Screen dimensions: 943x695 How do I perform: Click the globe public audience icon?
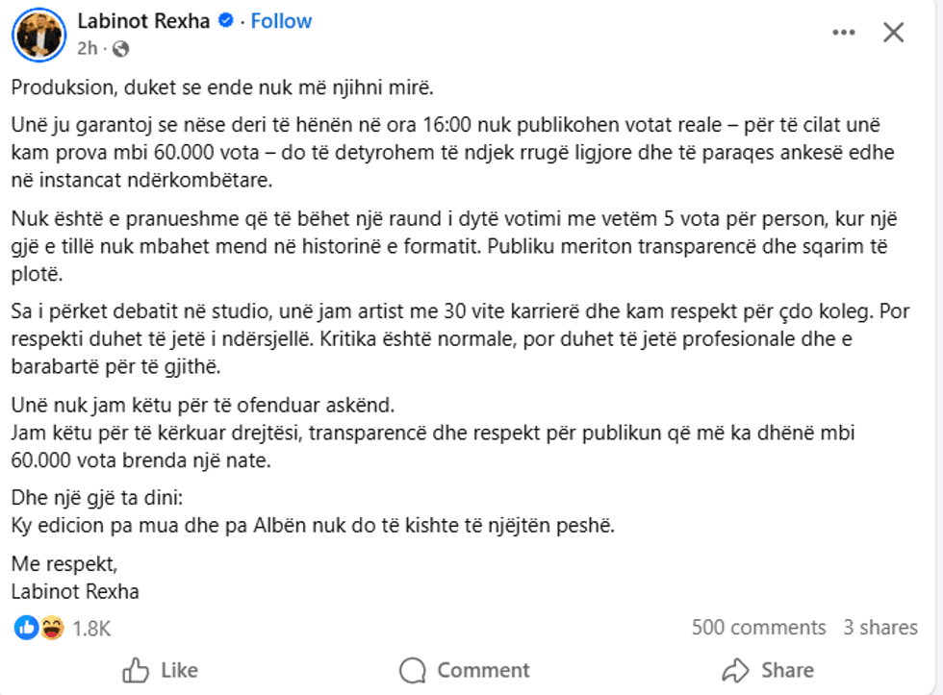120,48
